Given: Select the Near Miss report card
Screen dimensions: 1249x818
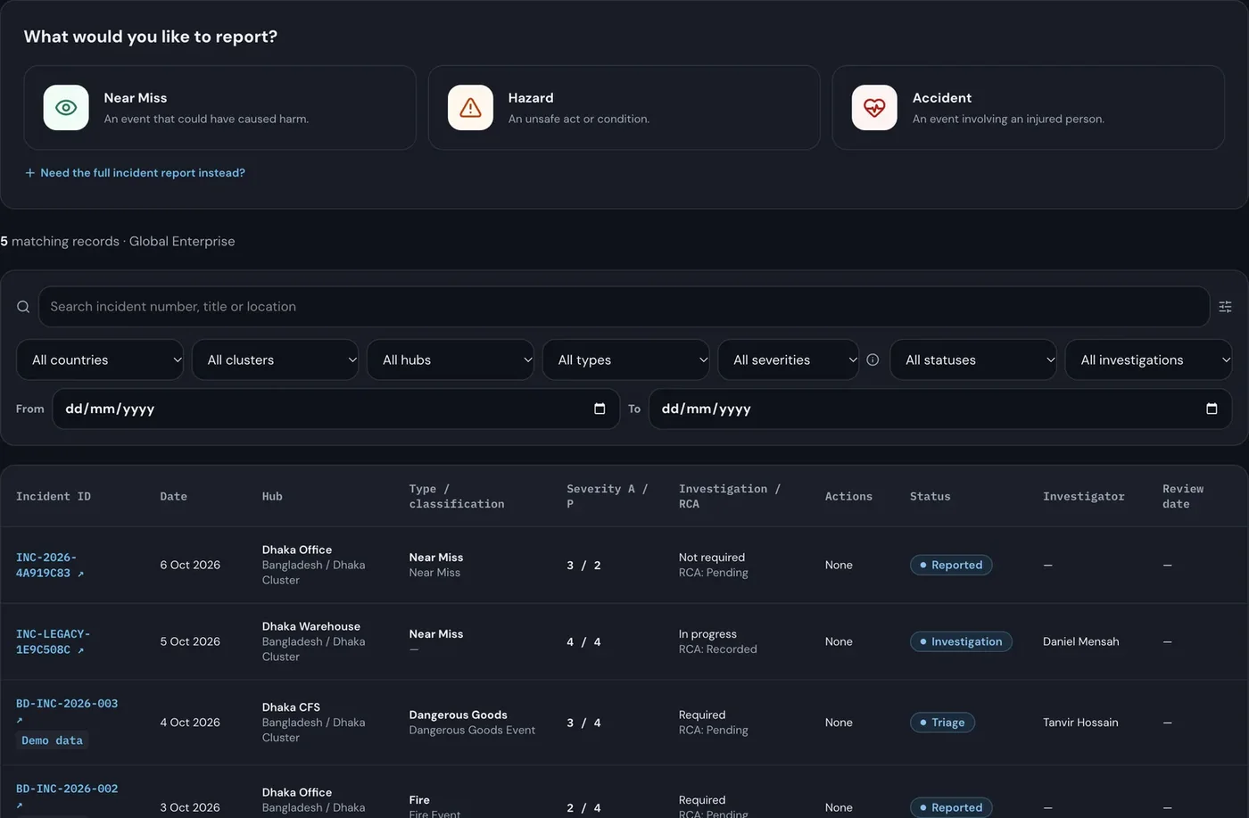Looking at the screenshot, I should coord(219,108).
